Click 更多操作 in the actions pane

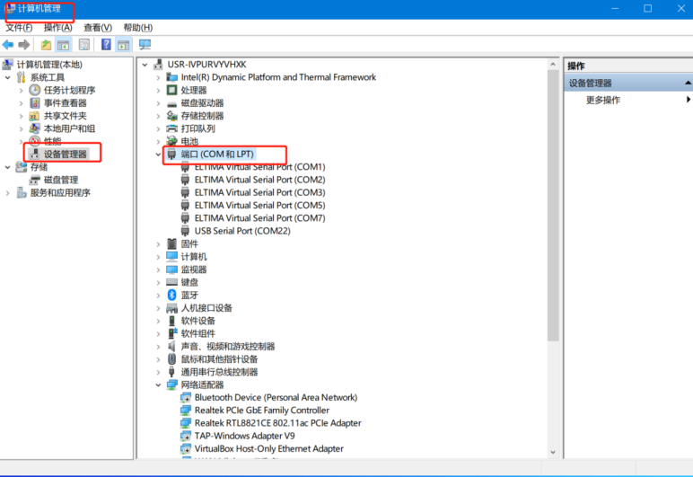pyautogui.click(x=603, y=100)
